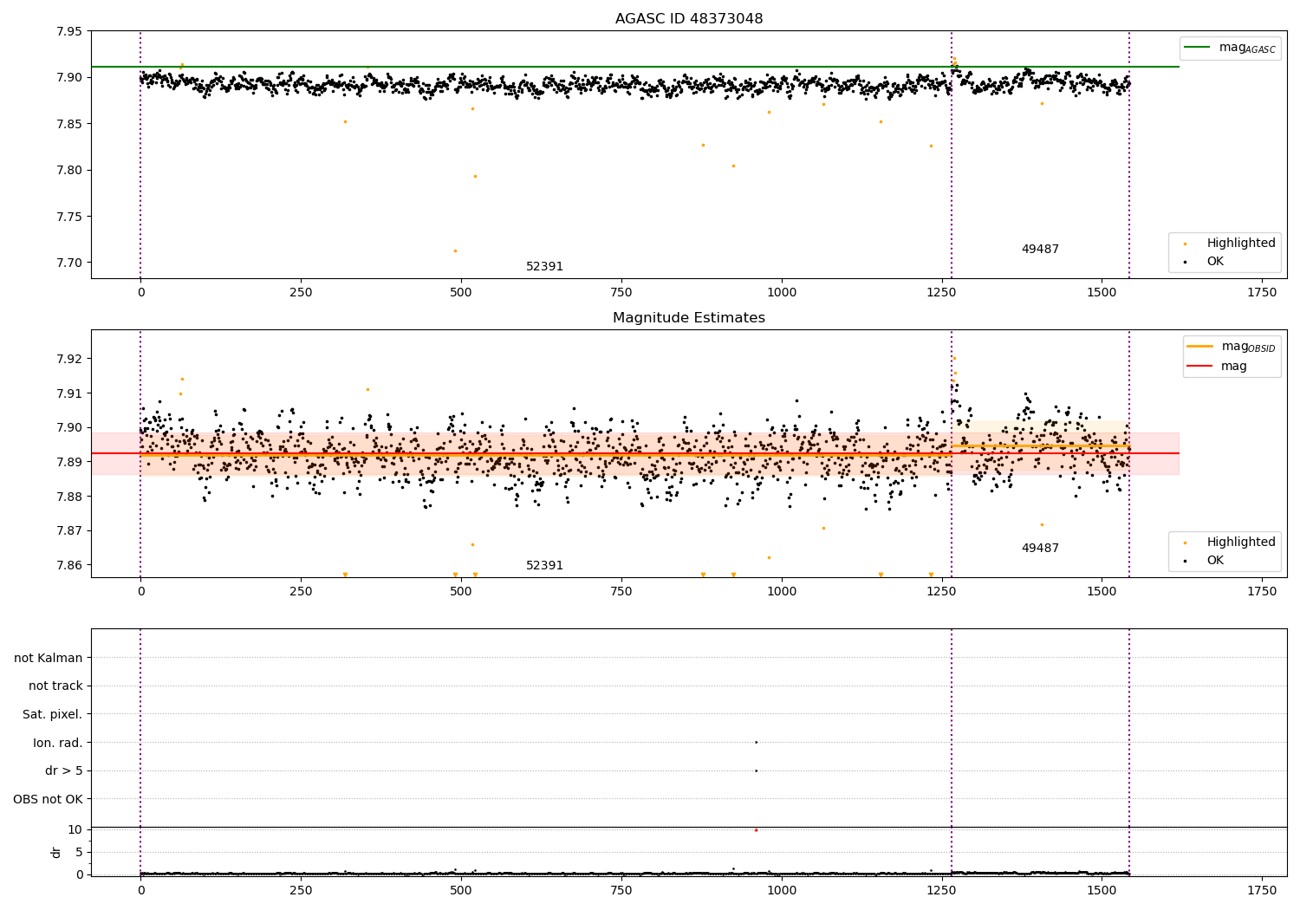Click the red mag legend line

click(1200, 367)
